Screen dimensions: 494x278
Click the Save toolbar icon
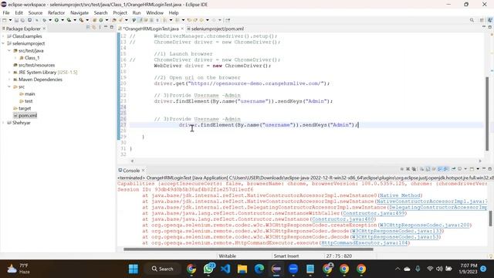pos(16,20)
